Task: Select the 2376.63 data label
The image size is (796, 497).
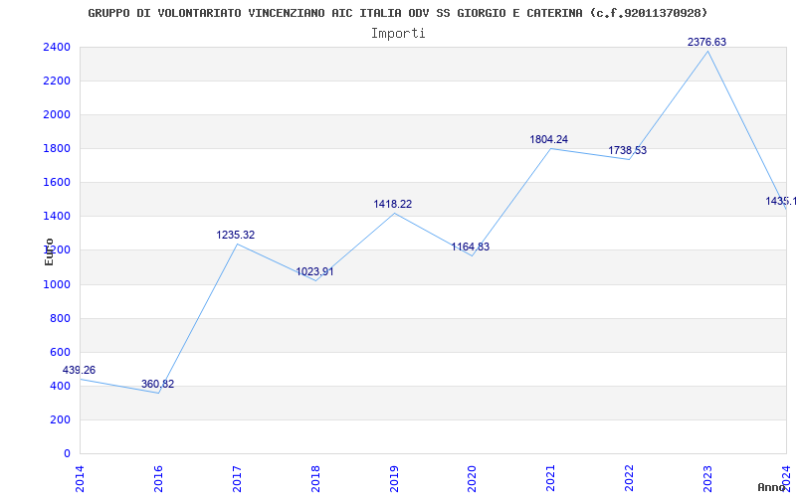Action: 706,42
